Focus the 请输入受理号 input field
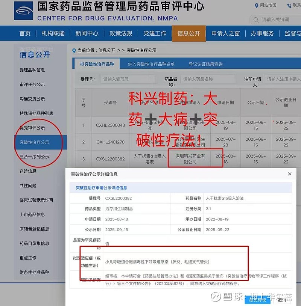The width and height of the screenshot is (301, 306). [128, 79]
